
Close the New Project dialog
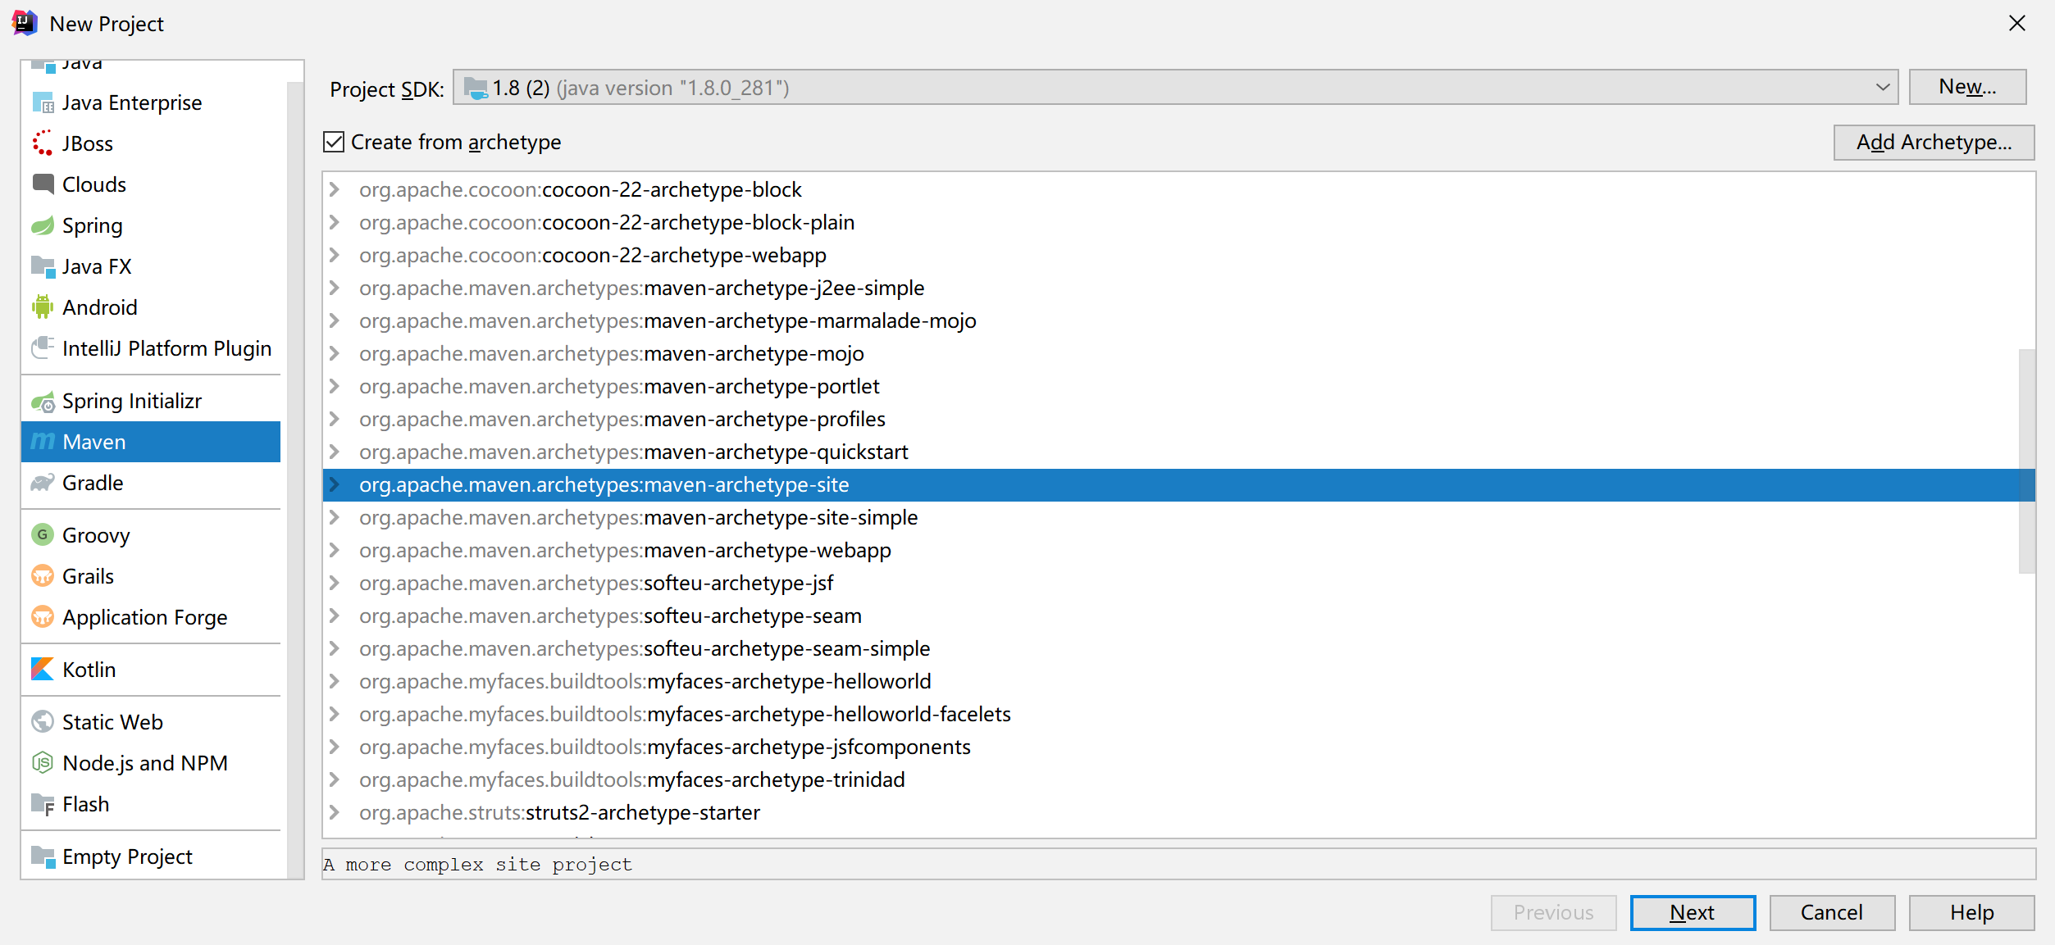pos(2017,23)
